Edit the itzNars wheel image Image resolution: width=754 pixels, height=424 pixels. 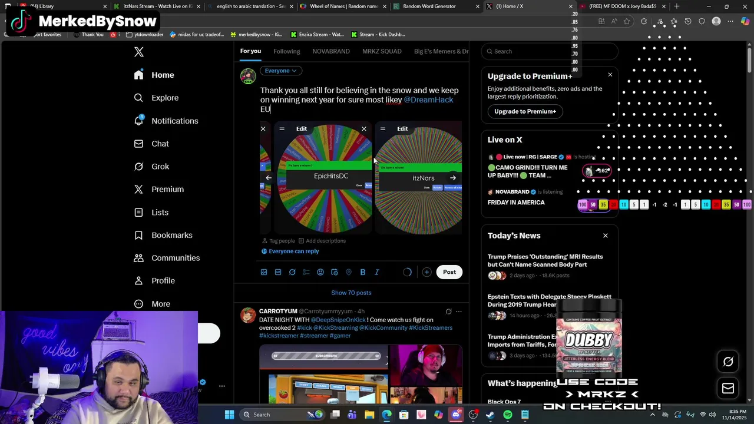[402, 128]
